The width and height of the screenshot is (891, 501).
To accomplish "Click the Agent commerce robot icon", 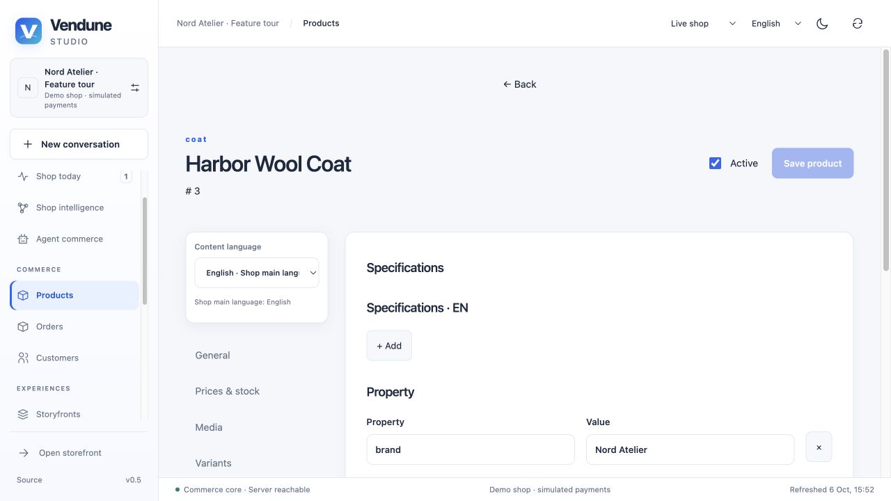I will [x=23, y=239].
